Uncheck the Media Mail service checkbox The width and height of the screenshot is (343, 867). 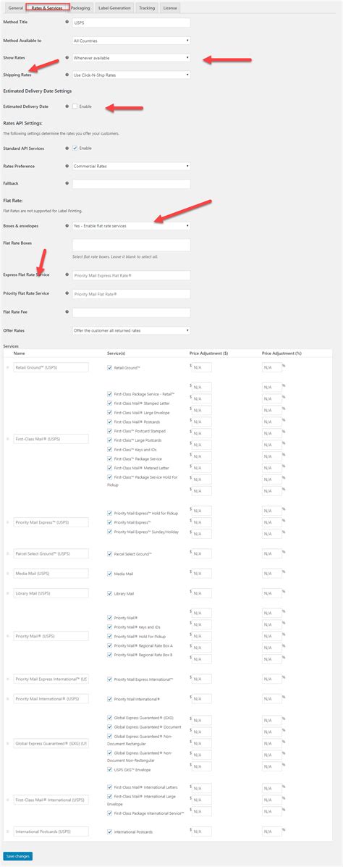pyautogui.click(x=110, y=574)
